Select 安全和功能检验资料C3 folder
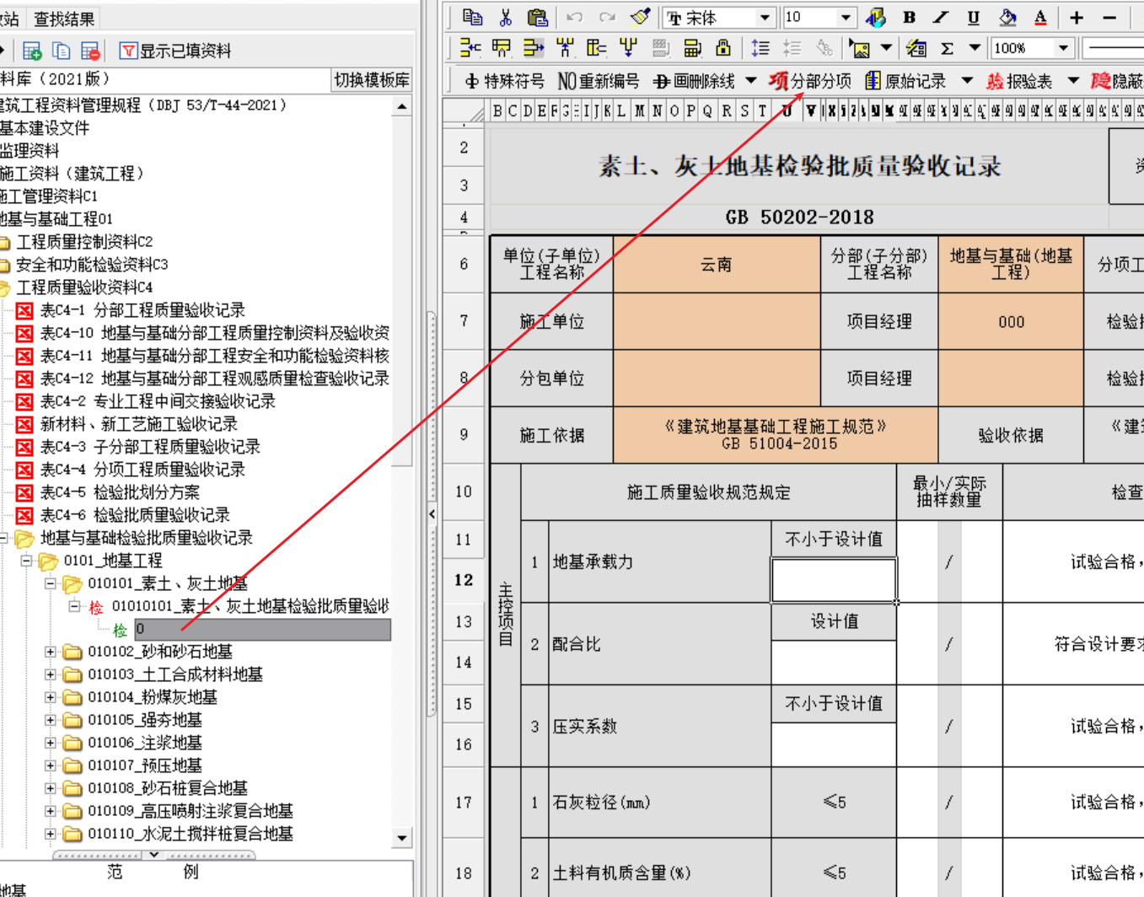 (92, 265)
